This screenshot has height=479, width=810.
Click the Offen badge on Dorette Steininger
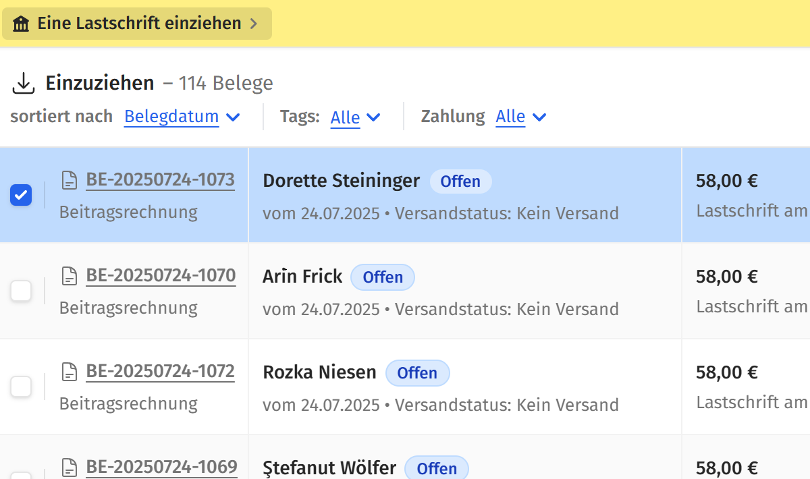pos(461,181)
